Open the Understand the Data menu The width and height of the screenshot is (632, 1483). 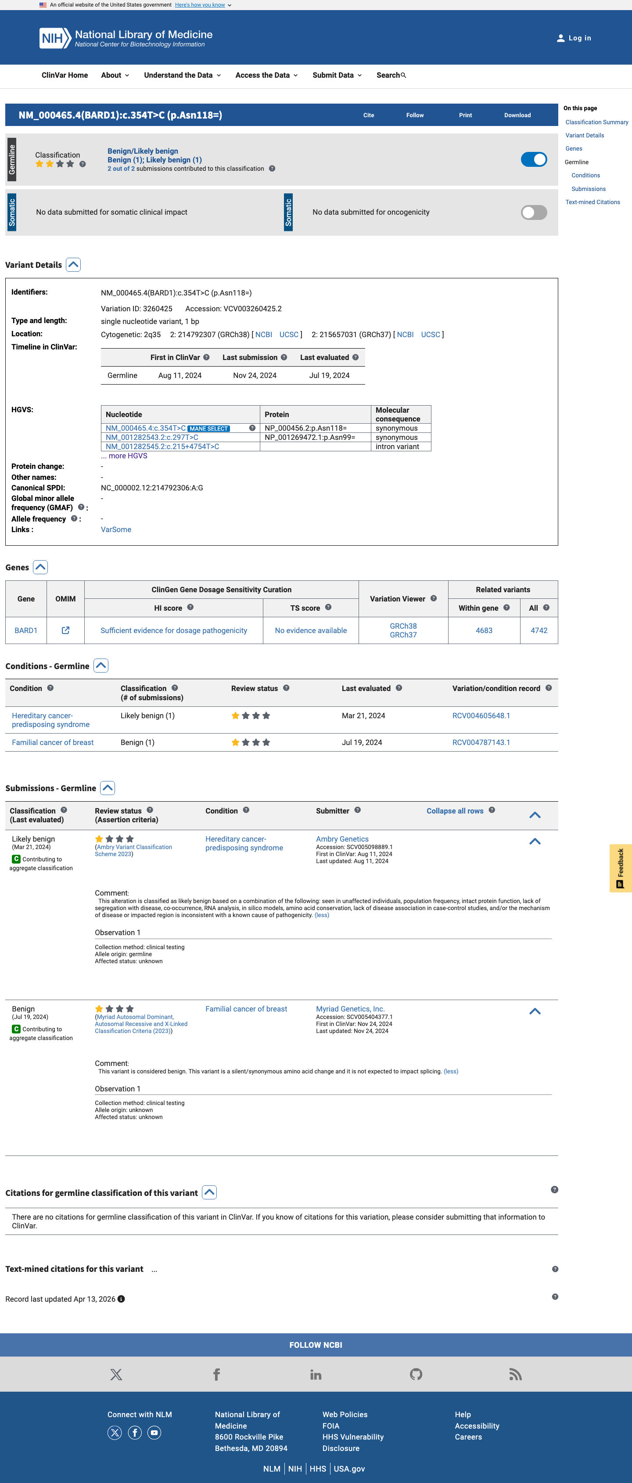tap(183, 76)
